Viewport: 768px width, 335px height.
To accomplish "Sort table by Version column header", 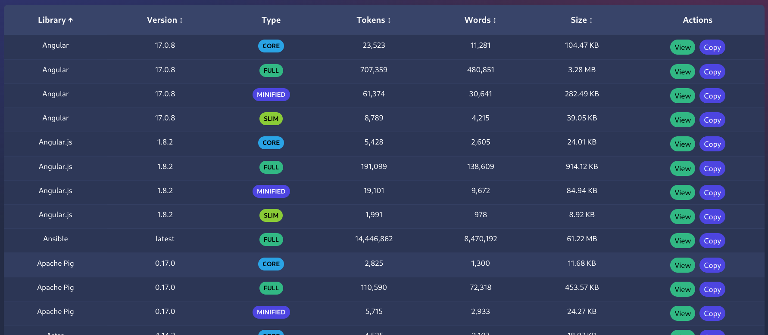I will (x=165, y=20).
